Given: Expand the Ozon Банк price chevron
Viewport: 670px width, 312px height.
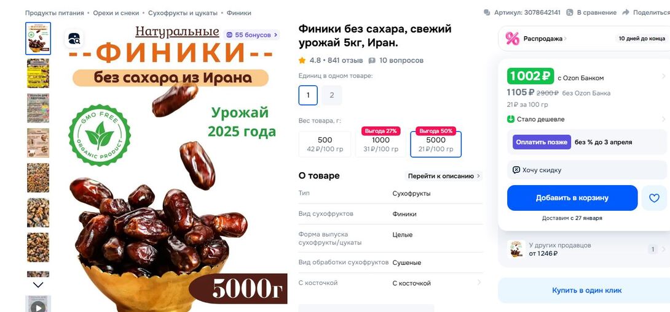Looking at the screenshot, I should (x=663, y=76).
